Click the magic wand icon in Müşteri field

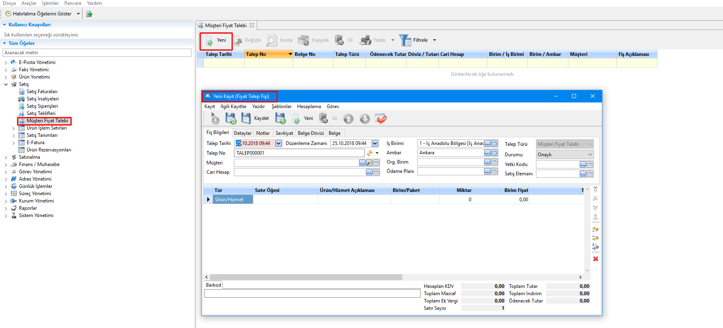(369, 163)
